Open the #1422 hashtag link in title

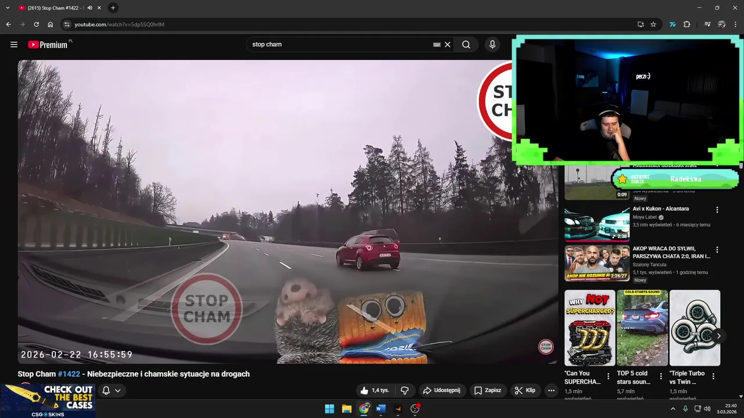click(69, 374)
